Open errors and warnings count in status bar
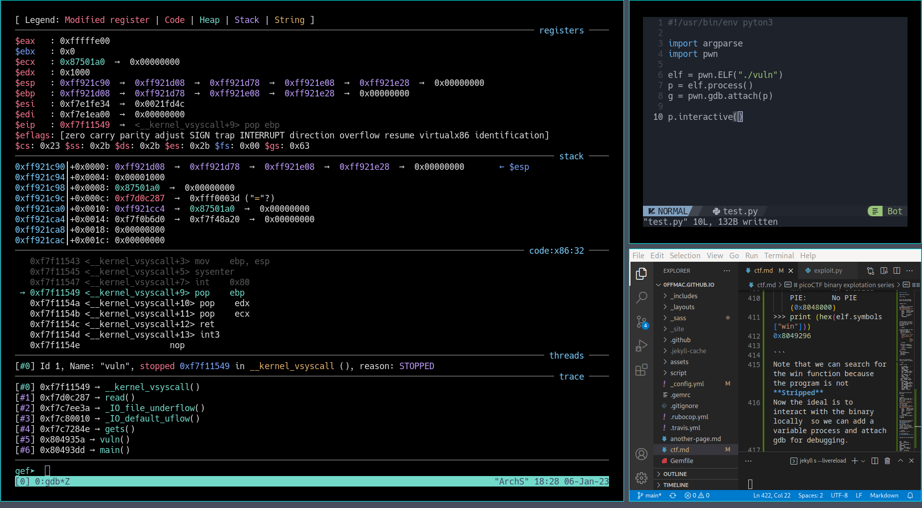The width and height of the screenshot is (922, 508). click(697, 496)
